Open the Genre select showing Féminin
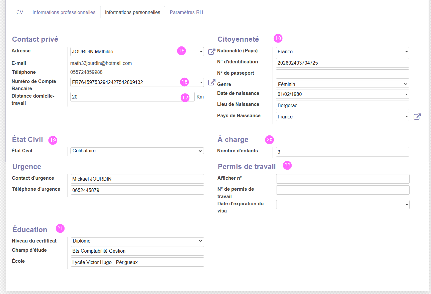 pos(342,84)
